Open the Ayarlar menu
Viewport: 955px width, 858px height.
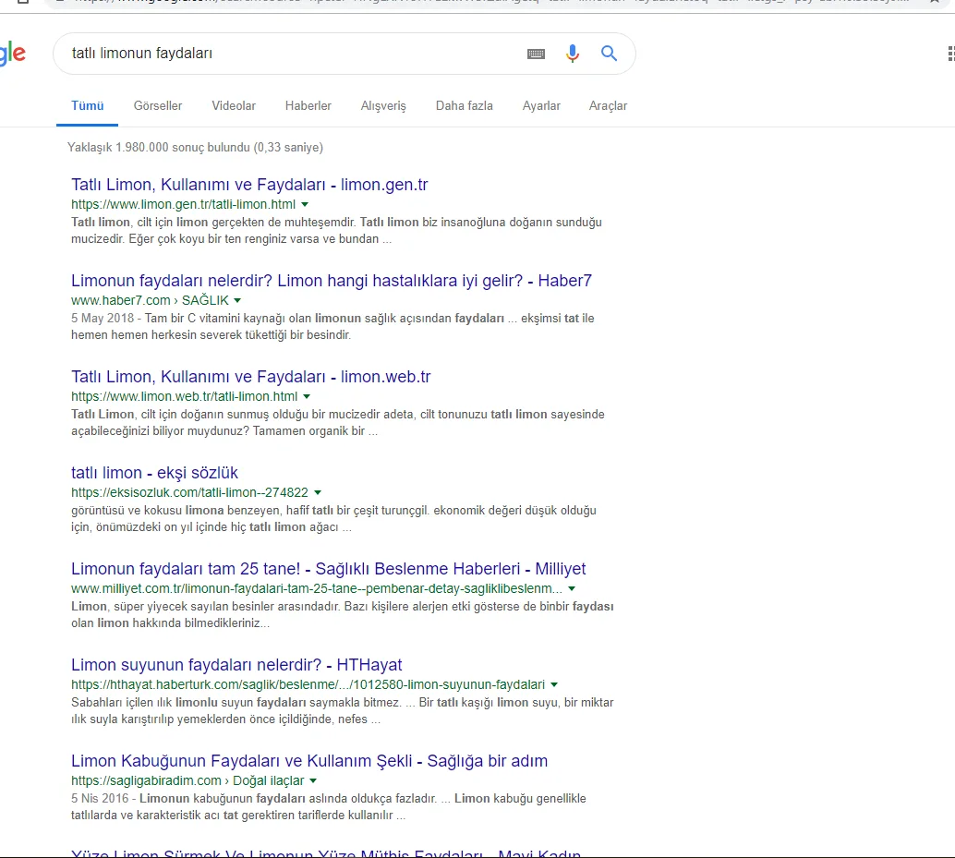click(541, 106)
